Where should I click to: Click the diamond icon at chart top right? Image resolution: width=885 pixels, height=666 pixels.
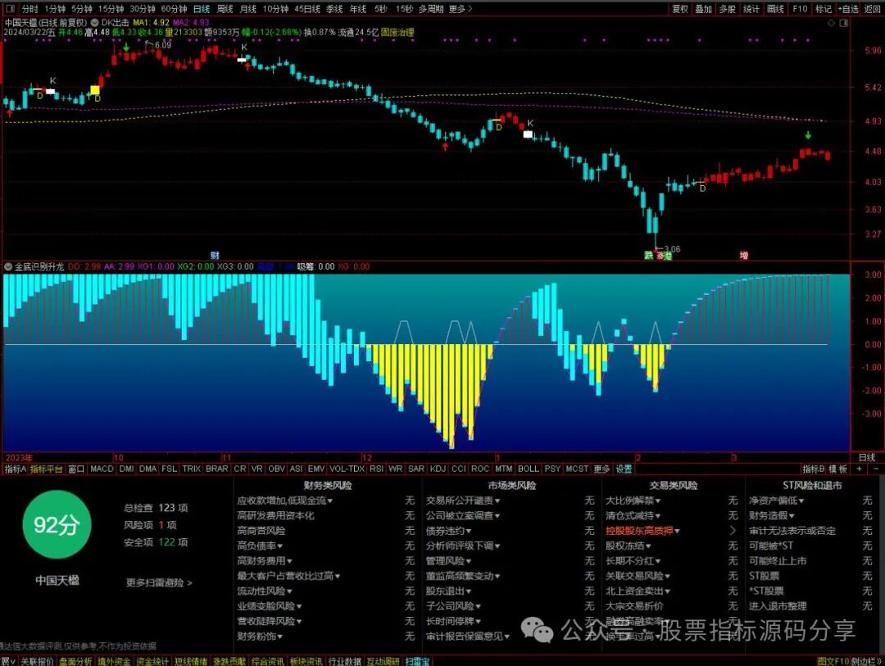[x=831, y=23]
